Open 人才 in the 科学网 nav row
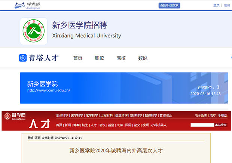This screenshot has height=163, width=232. pos(94,125)
